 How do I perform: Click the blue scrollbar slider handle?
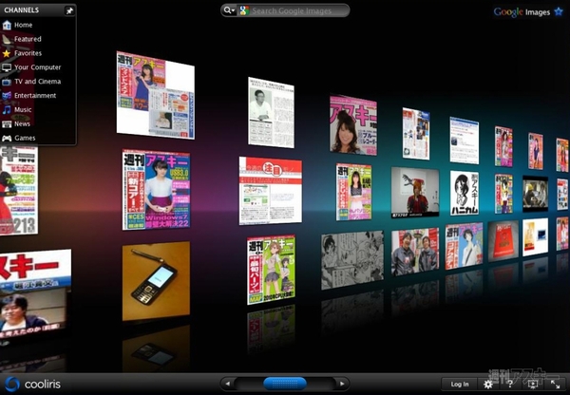coord(284,383)
